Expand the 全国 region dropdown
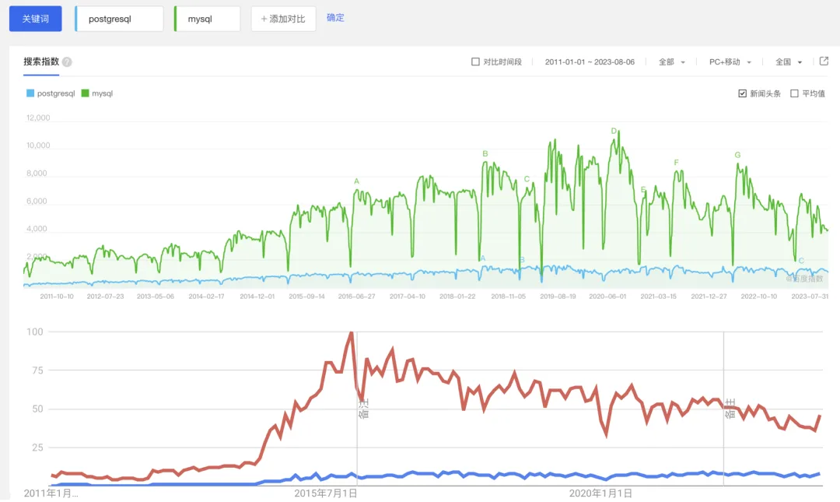This screenshot has width=840, height=502. [789, 62]
